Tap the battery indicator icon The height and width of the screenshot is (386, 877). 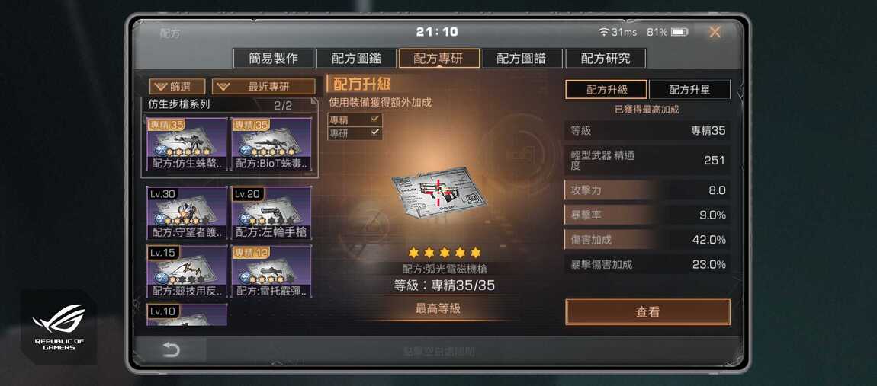pos(679,33)
